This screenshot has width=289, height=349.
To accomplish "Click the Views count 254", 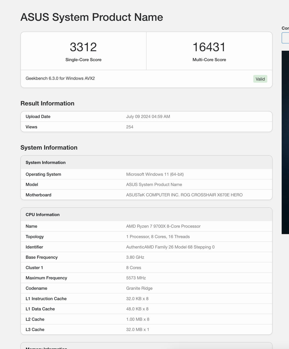I will coord(130,127).
